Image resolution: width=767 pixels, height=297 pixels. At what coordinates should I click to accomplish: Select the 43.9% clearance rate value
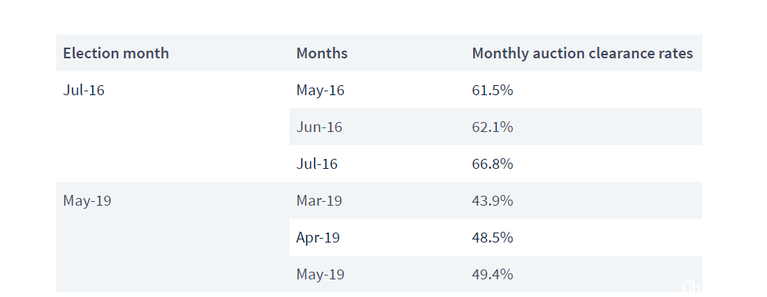click(492, 200)
